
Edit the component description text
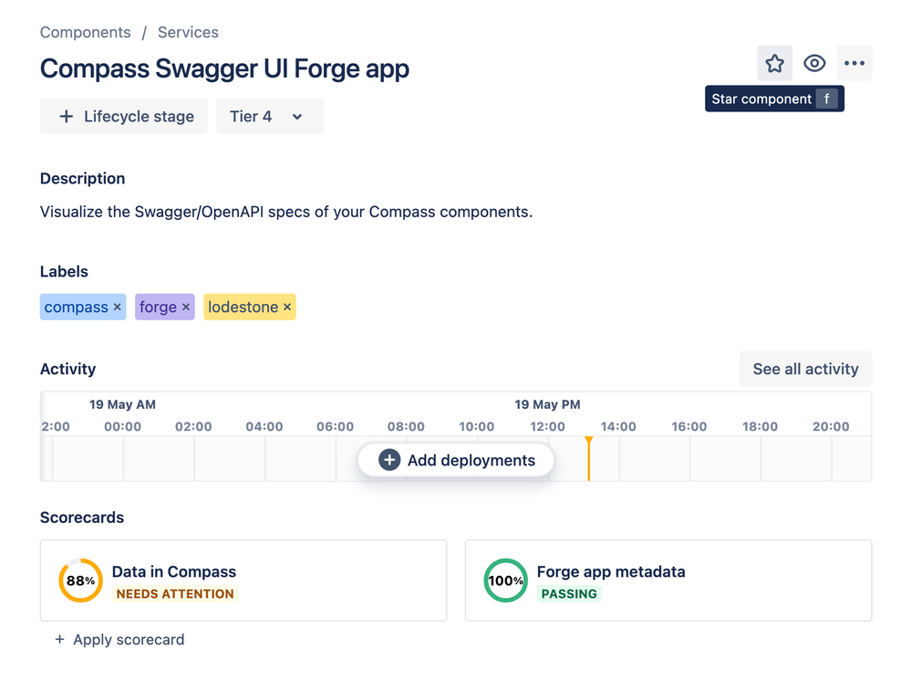[x=285, y=212]
